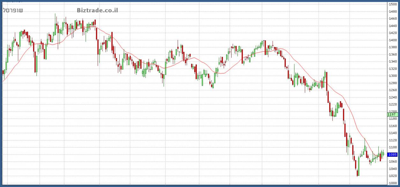The width and height of the screenshot is (400, 187).
Task: Click the Hebrew stock name label שופרסל
Action: point(13,10)
